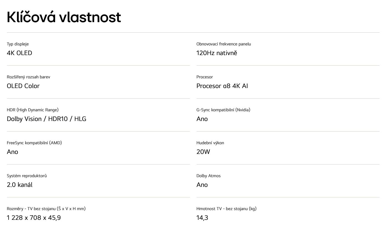Image resolution: width=384 pixels, height=232 pixels.
Task: Select Obnovovací frekvence panelu label
Action: [x=223, y=44]
